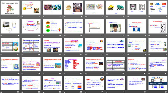Open slide 14 showing a man's portrait
The image size is (168, 93).
click(116, 27)
